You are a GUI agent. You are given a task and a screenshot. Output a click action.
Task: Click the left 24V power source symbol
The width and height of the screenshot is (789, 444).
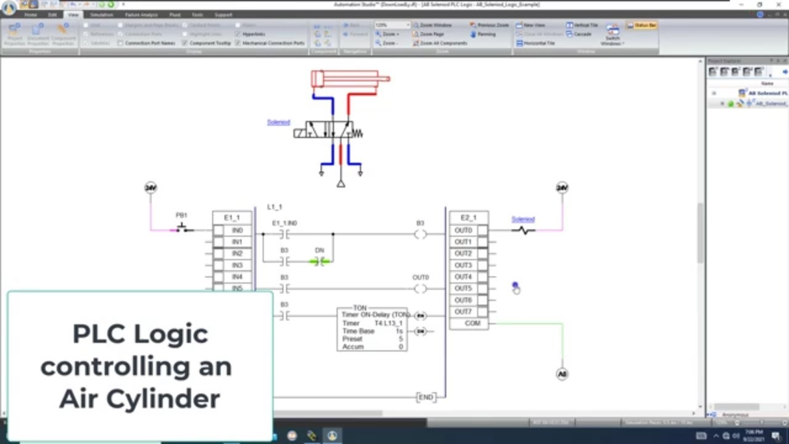[x=150, y=187]
